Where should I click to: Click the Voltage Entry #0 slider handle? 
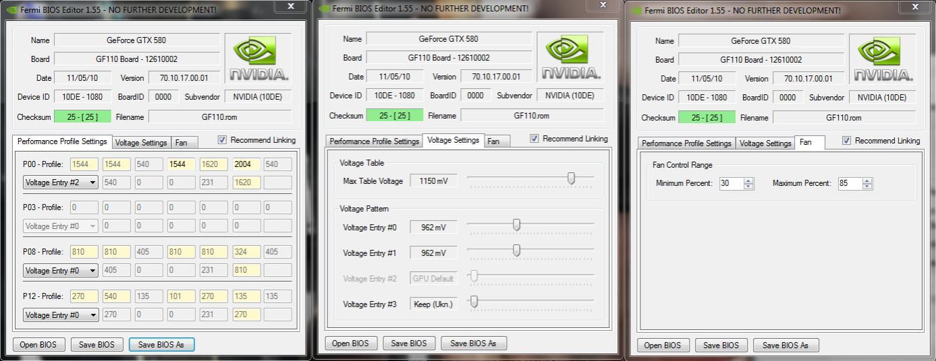point(517,225)
